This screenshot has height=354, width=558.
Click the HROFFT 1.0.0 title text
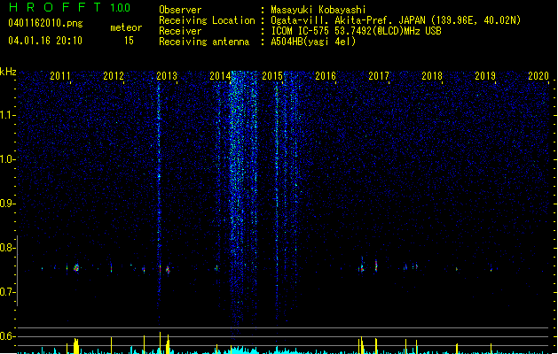(69, 7)
